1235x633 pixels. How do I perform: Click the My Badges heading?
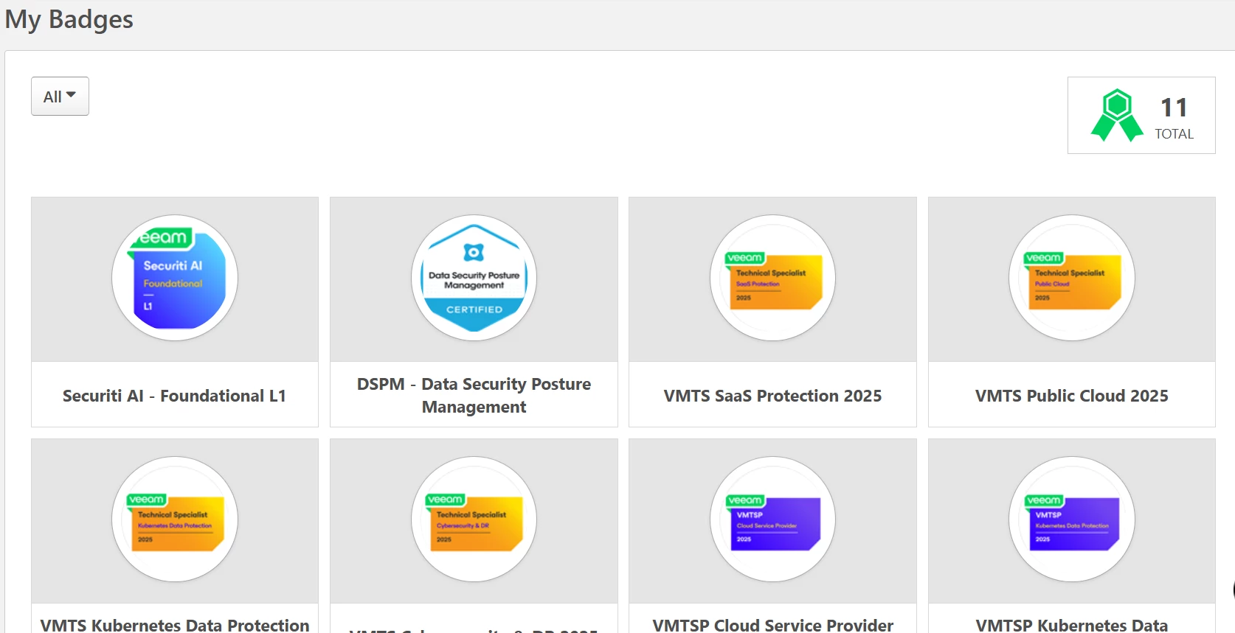pyautogui.click(x=69, y=19)
